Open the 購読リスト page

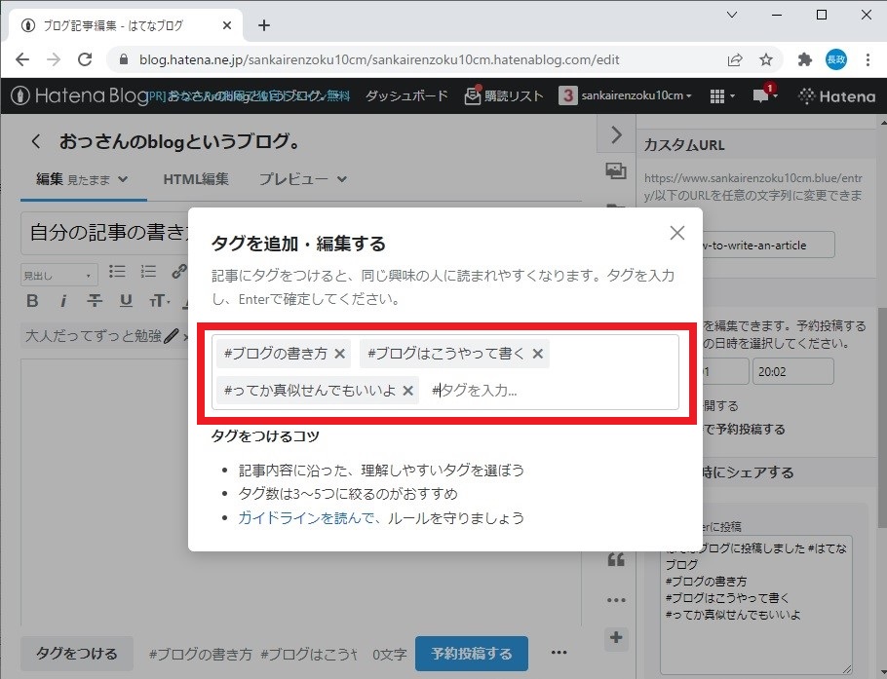click(x=504, y=95)
